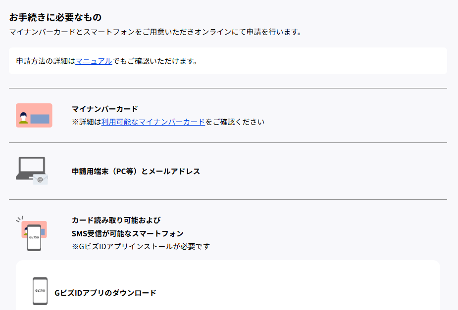Click the をご確認ください text after card link
Screen dimensions: 458x310
[x=235, y=122]
